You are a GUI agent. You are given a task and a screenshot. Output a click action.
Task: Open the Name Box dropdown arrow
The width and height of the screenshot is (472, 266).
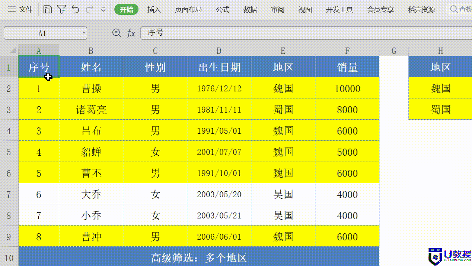(84, 33)
